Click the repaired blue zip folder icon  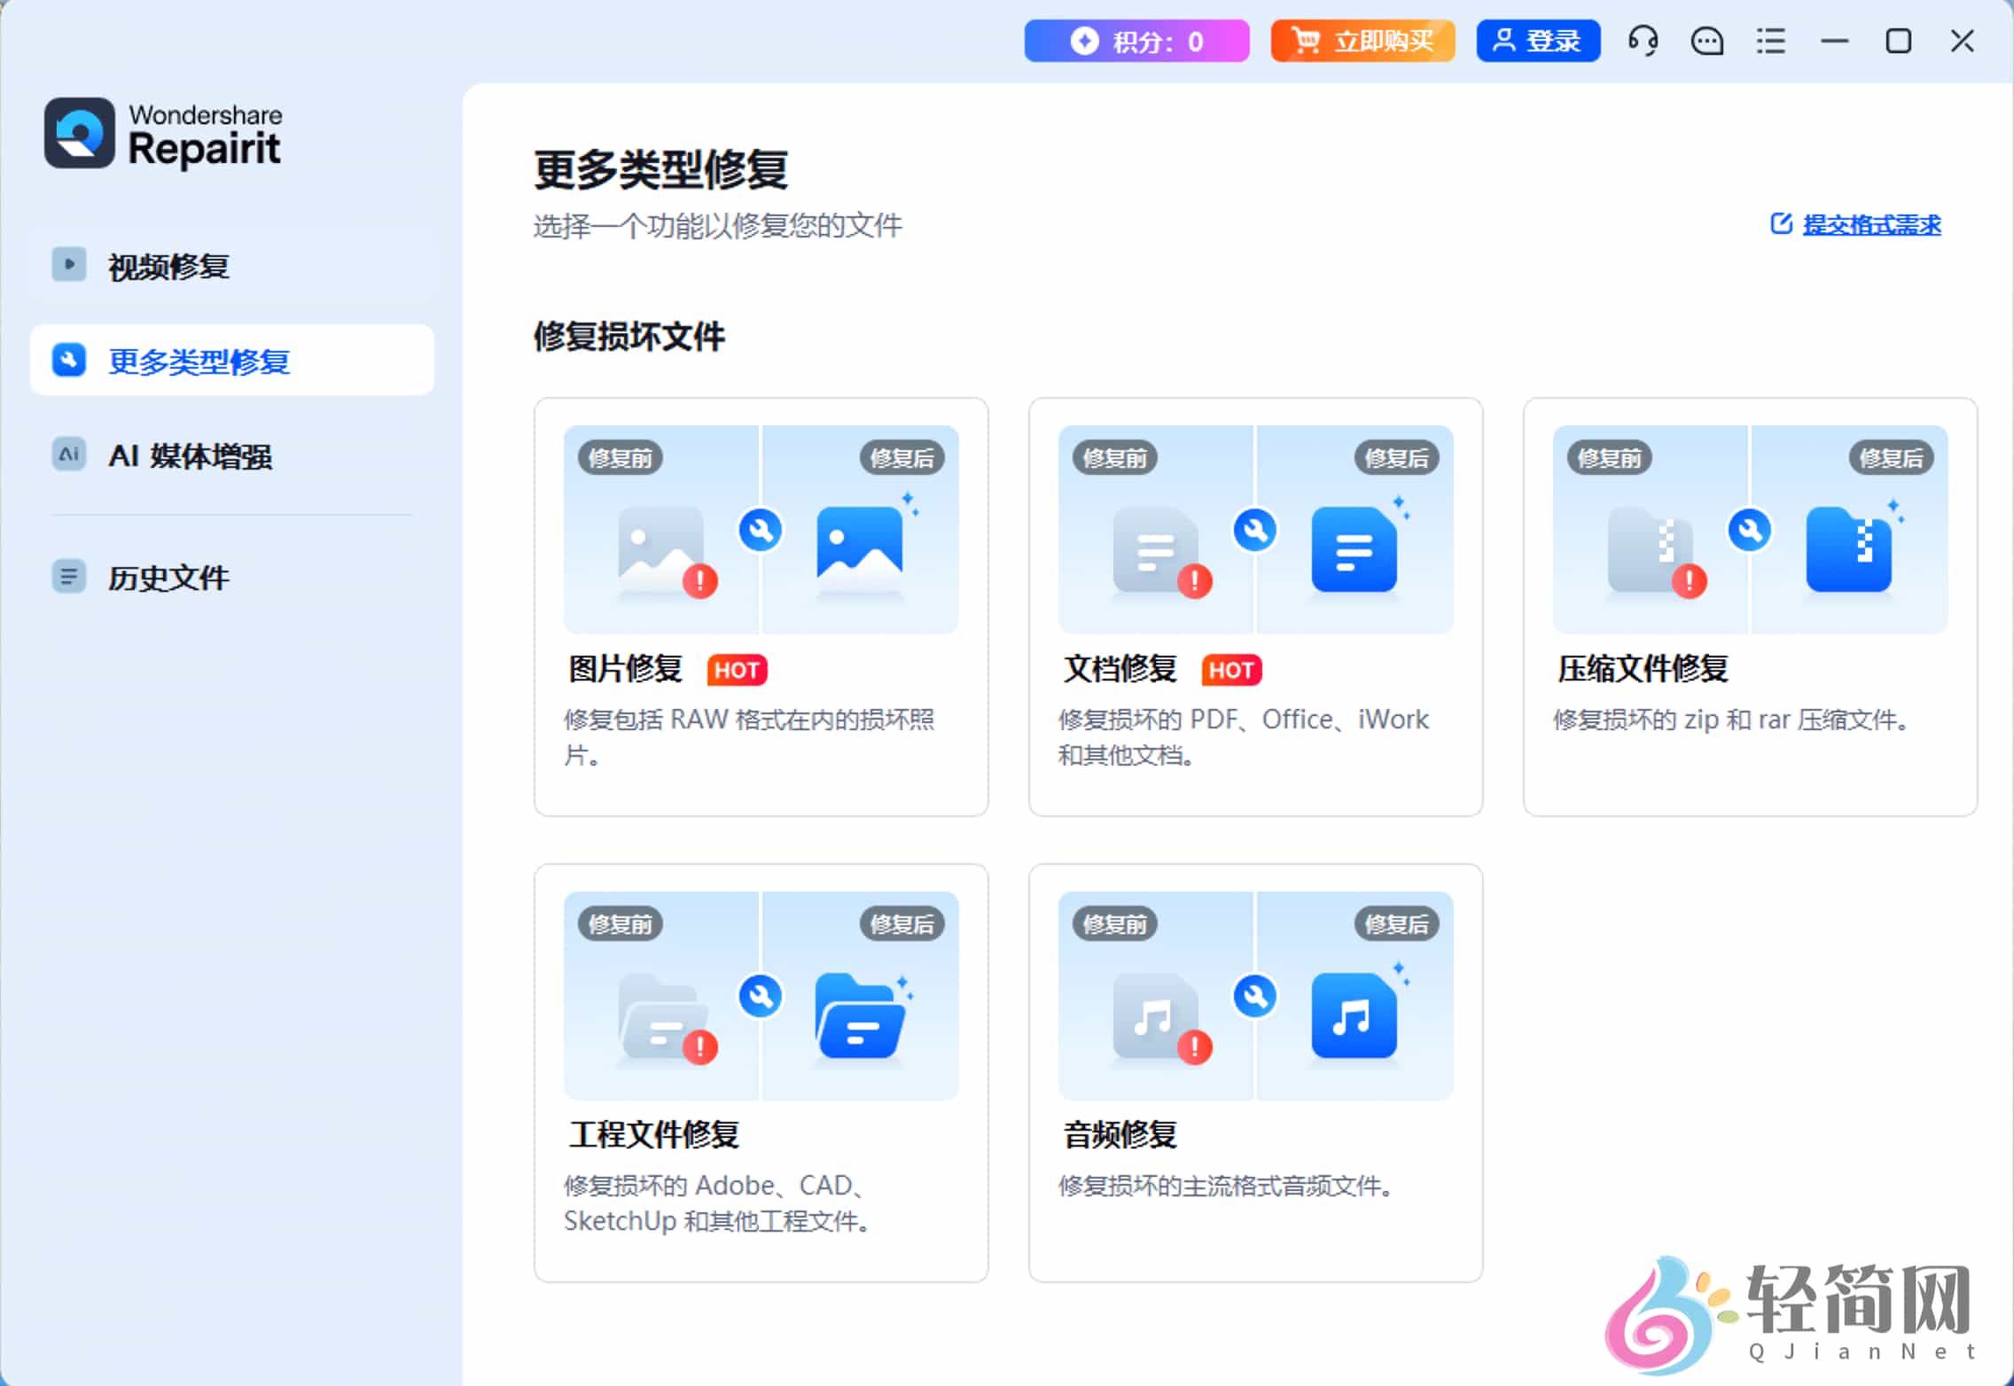1848,549
